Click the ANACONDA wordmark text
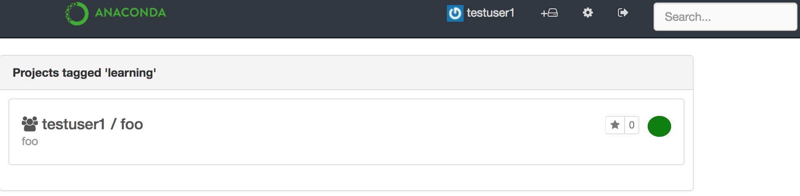 click(x=131, y=13)
